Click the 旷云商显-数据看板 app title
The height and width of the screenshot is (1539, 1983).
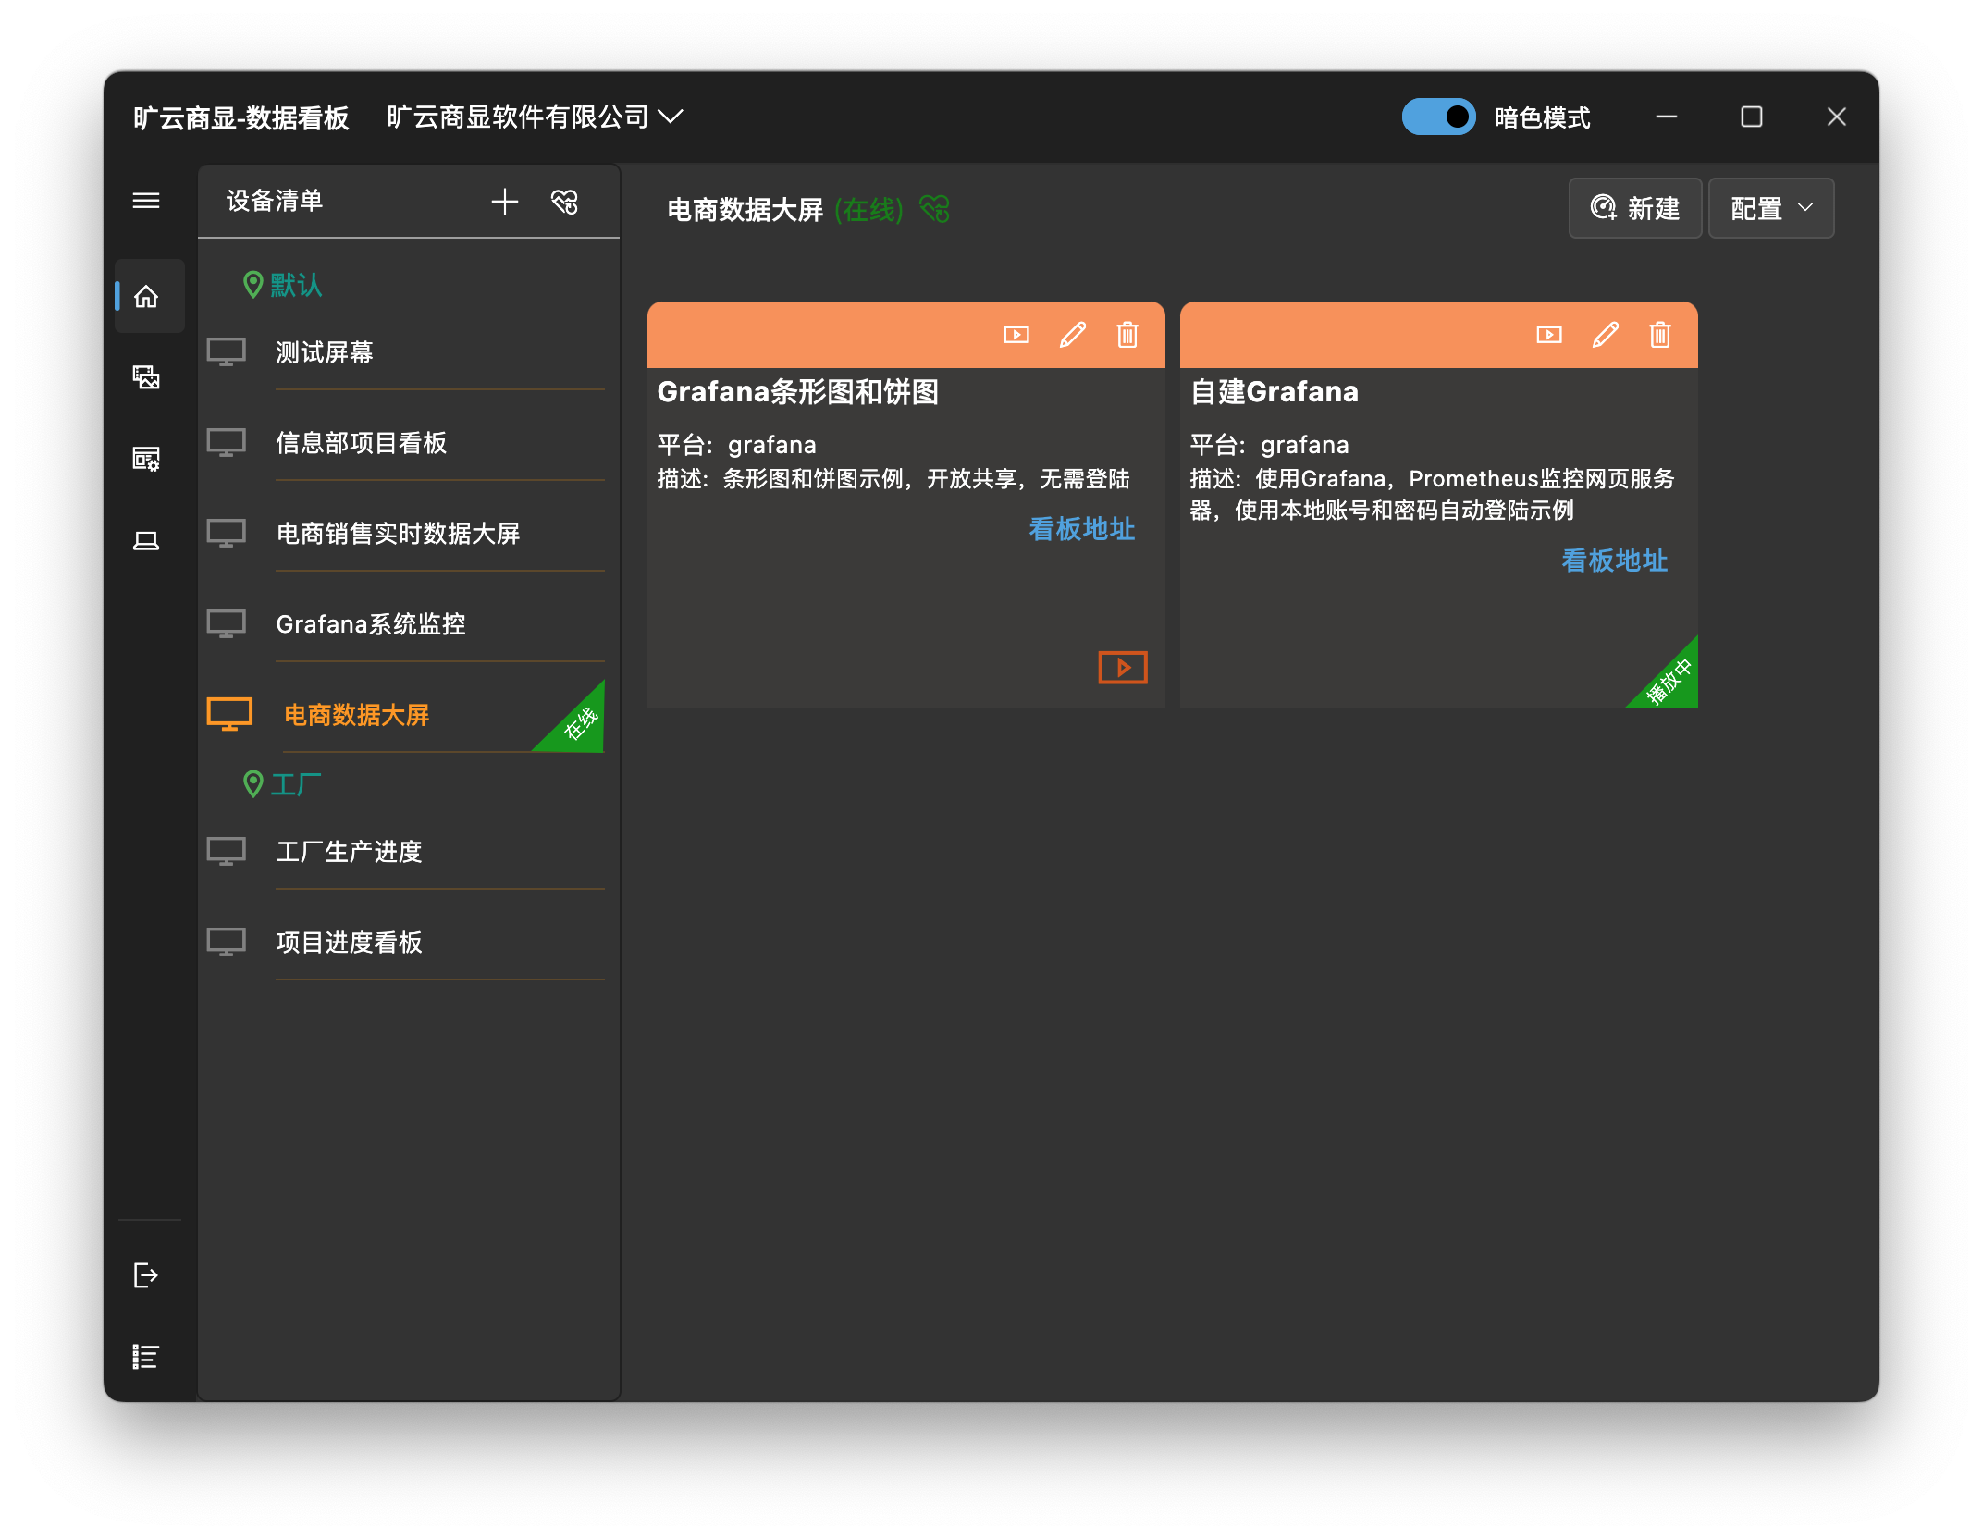coord(240,117)
